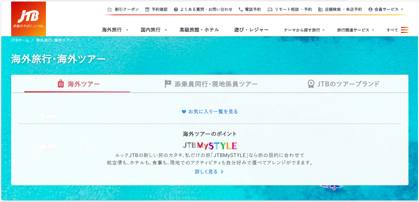Viewport: 419px width, 202px height.
Task: Click the 予約確認 calendar check icon
Action: click(147, 10)
